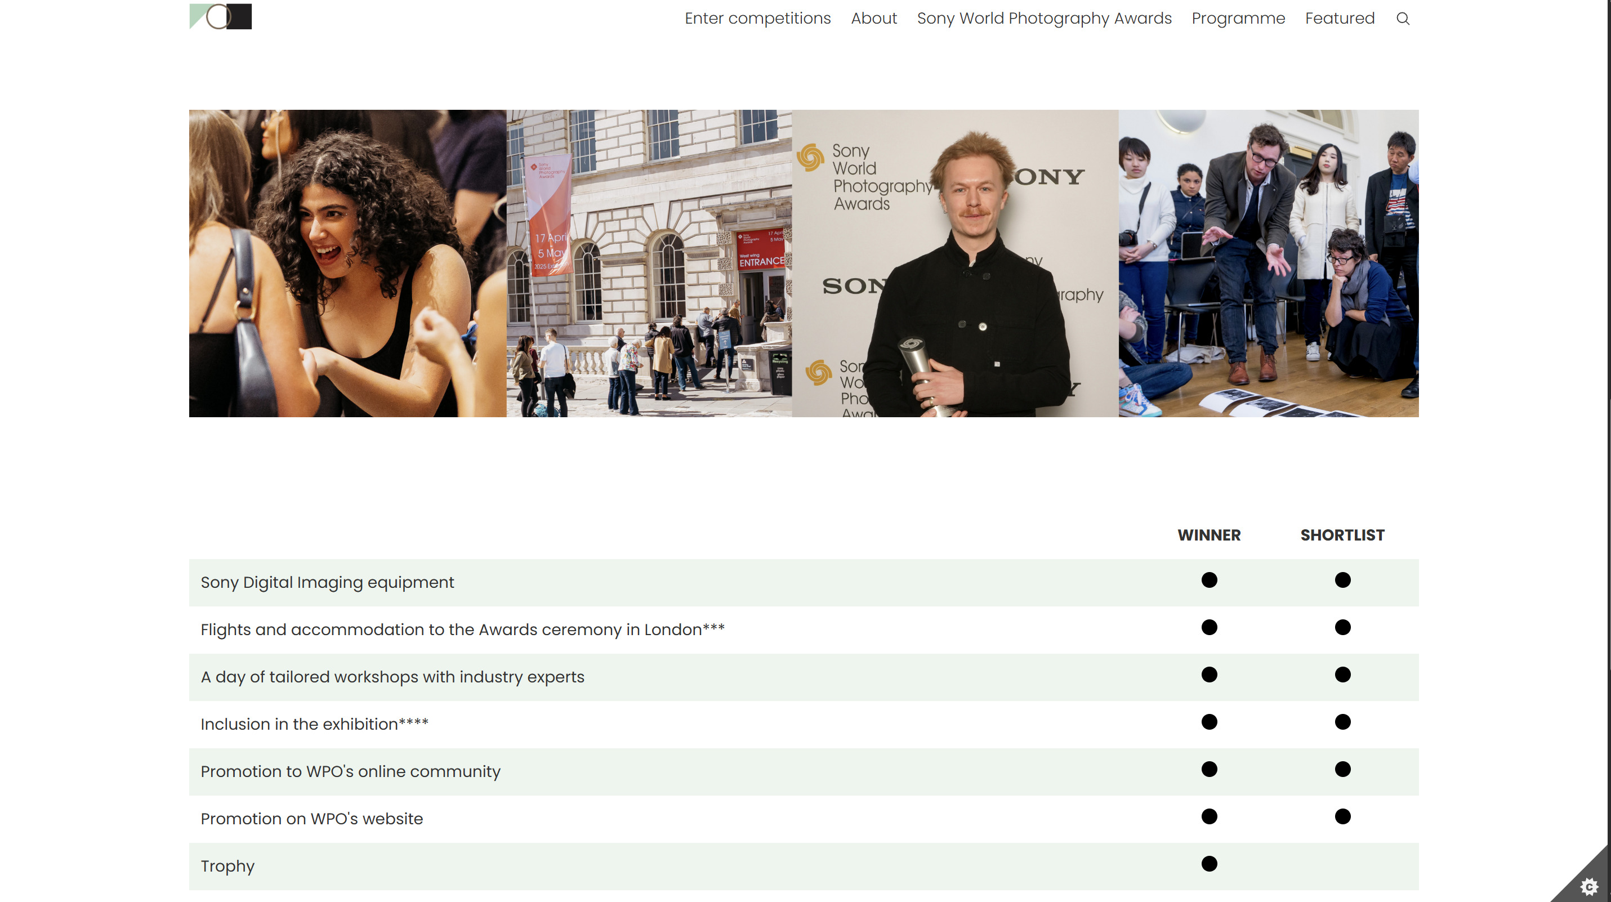
Task: Open the workshop portfolio review photo
Action: pyautogui.click(x=1268, y=264)
